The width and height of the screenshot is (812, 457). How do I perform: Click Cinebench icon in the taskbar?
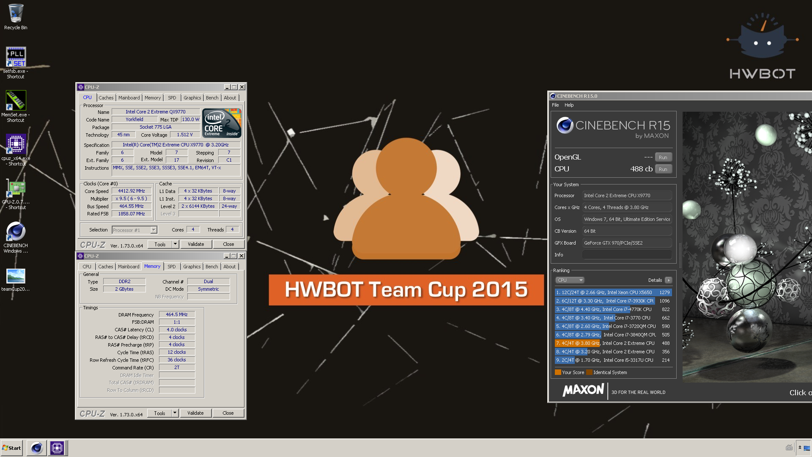pos(37,448)
